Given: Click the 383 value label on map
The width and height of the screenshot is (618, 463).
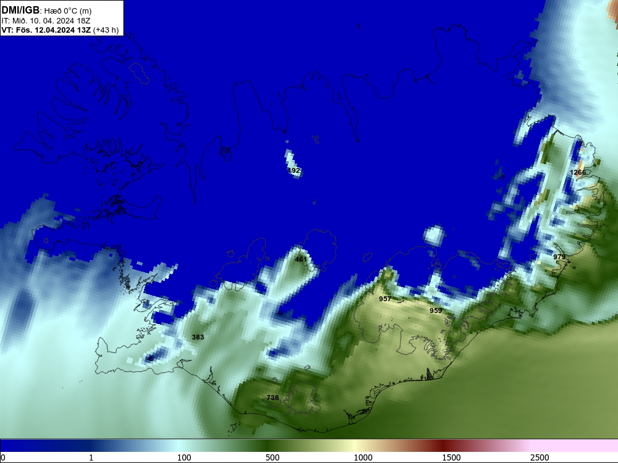Looking at the screenshot, I should click(198, 337).
